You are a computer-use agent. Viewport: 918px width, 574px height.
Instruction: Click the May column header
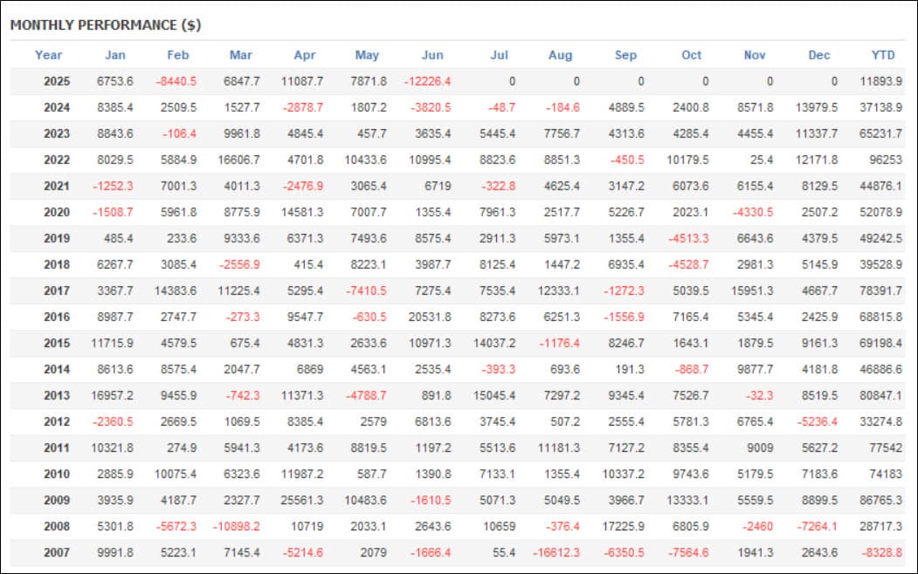(x=367, y=55)
